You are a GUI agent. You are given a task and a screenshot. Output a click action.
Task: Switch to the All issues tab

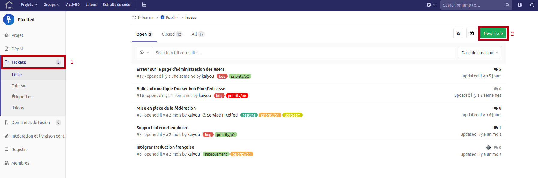[x=198, y=34]
